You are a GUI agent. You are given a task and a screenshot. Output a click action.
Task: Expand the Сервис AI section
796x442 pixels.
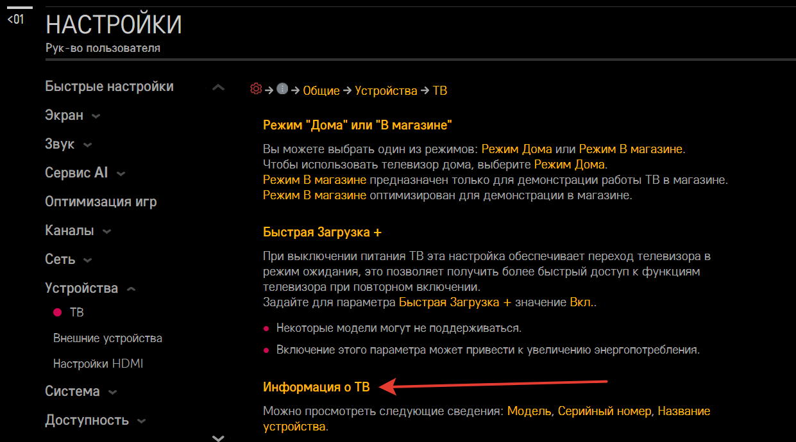[121, 174]
